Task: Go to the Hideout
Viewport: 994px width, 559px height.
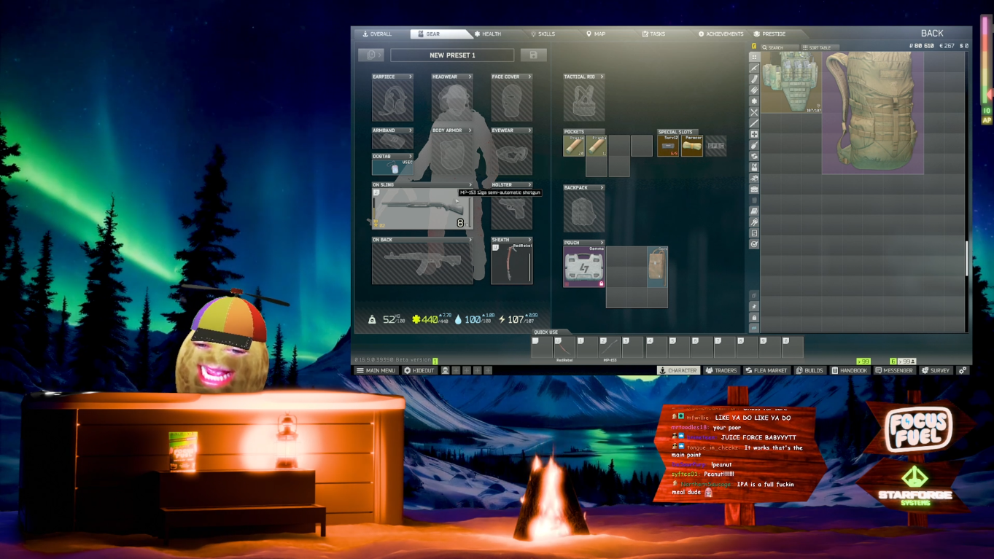Action: coord(419,370)
